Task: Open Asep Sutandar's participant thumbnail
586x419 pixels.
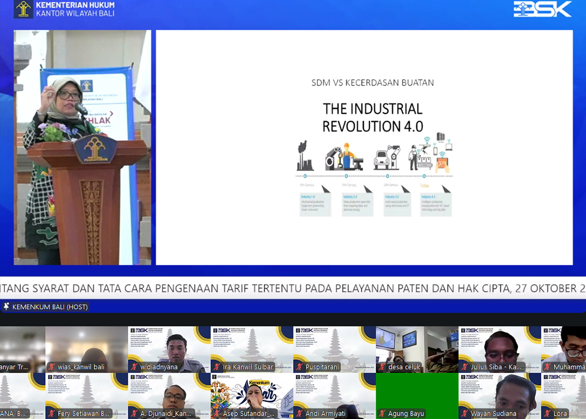Action: pos(252,394)
